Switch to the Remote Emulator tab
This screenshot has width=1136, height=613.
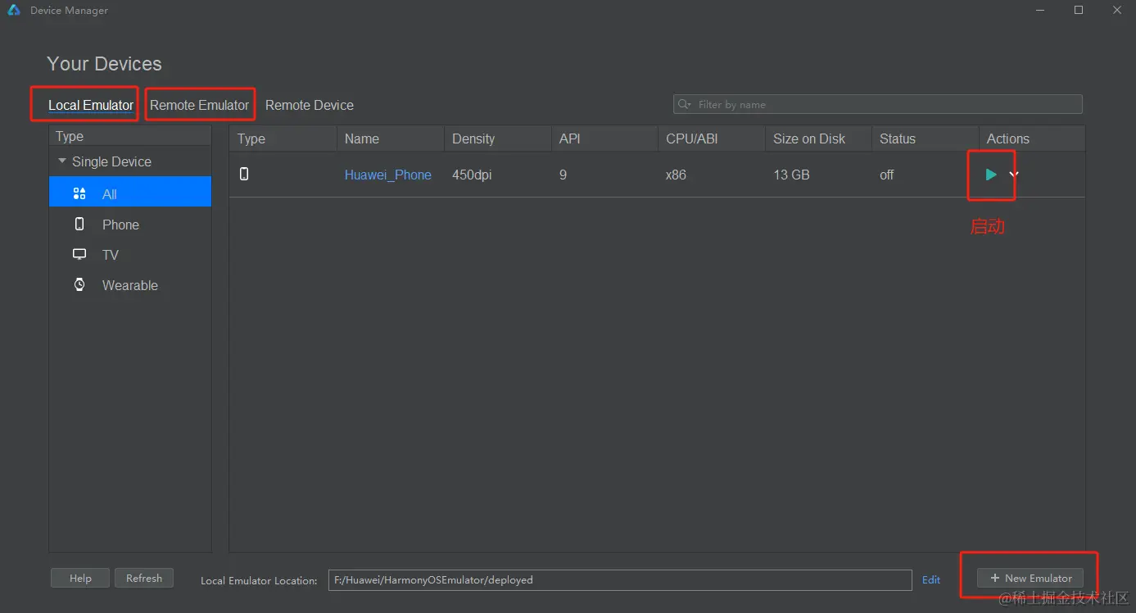(199, 105)
